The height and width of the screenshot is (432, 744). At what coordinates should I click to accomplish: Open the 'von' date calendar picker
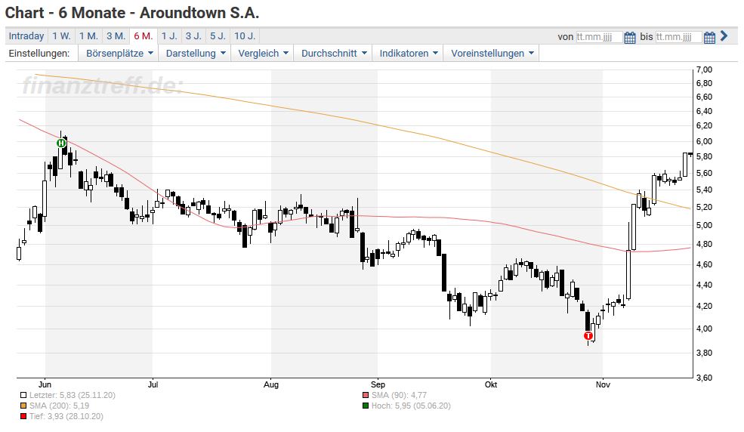pos(629,38)
